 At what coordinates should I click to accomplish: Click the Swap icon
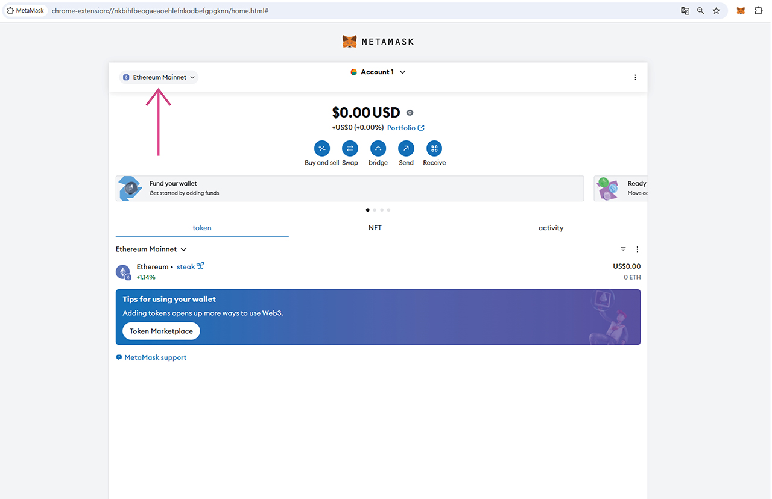pos(350,148)
